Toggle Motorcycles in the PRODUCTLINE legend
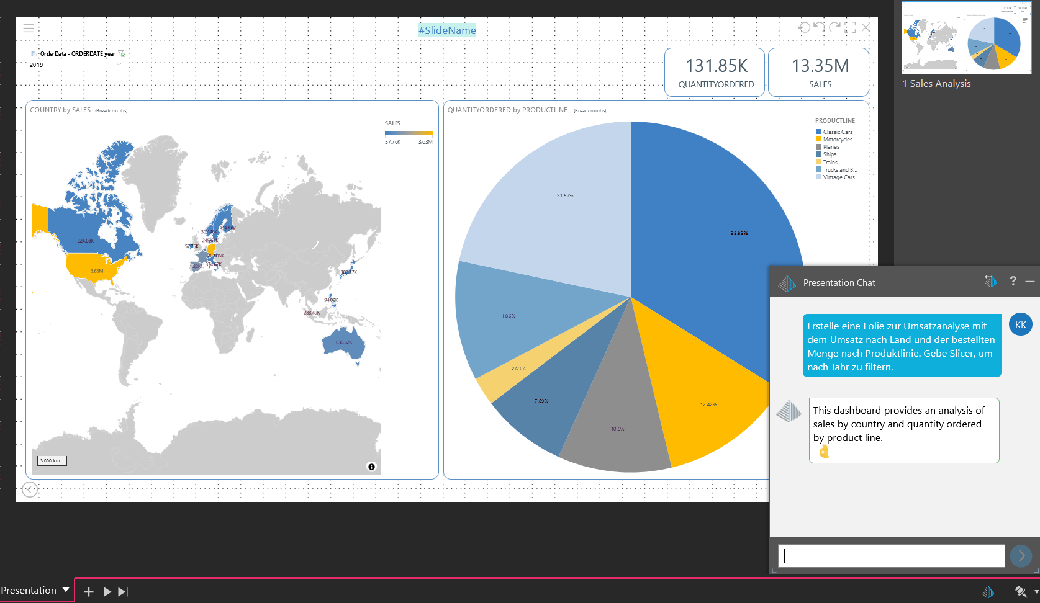The image size is (1040, 603). [837, 140]
